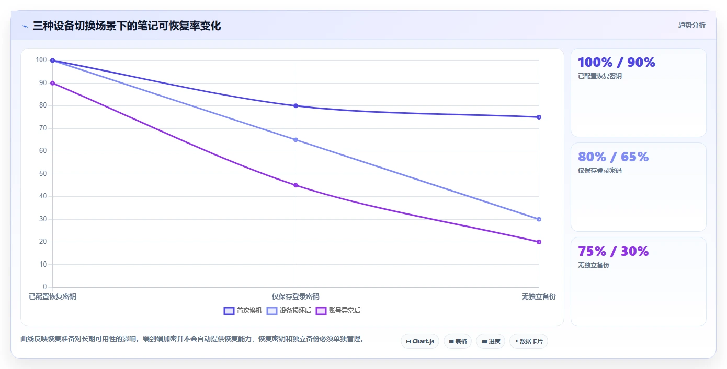The image size is (727, 369).
Task: Open the 75% / 30% stat card
Action: pos(639,282)
